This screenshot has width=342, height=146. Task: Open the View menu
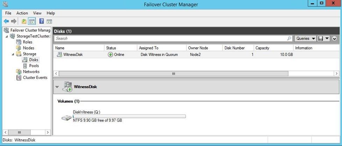[37, 13]
